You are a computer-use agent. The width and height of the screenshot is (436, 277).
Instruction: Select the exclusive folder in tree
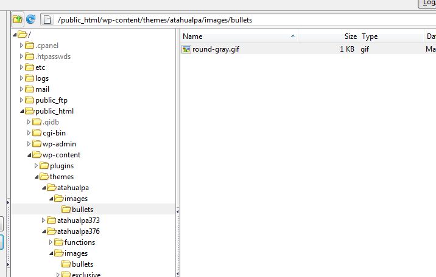click(86, 275)
